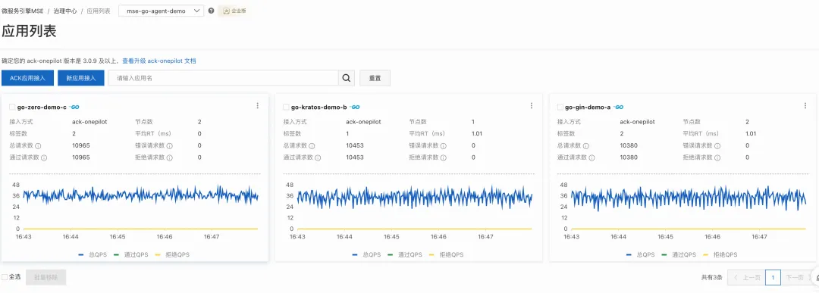Click the 企业版 edition badge

pos(234,11)
